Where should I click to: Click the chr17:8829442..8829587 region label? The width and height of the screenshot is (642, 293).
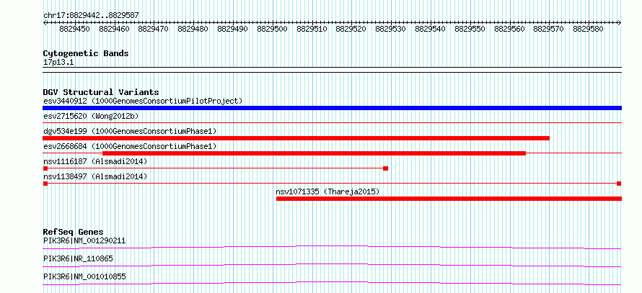(91, 16)
